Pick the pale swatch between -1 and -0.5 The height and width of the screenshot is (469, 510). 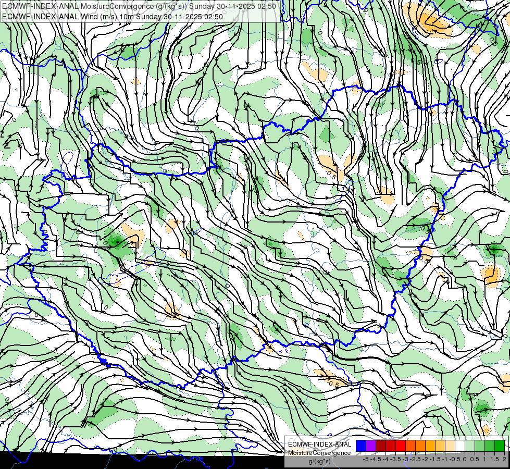click(450, 446)
